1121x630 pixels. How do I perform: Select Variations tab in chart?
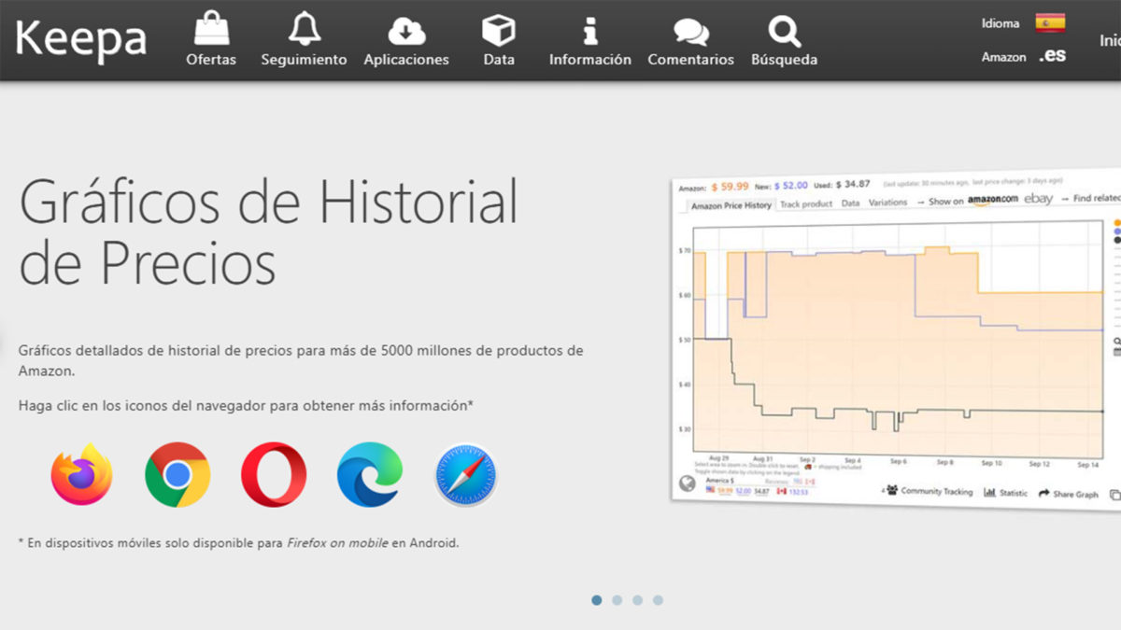pos(887,203)
